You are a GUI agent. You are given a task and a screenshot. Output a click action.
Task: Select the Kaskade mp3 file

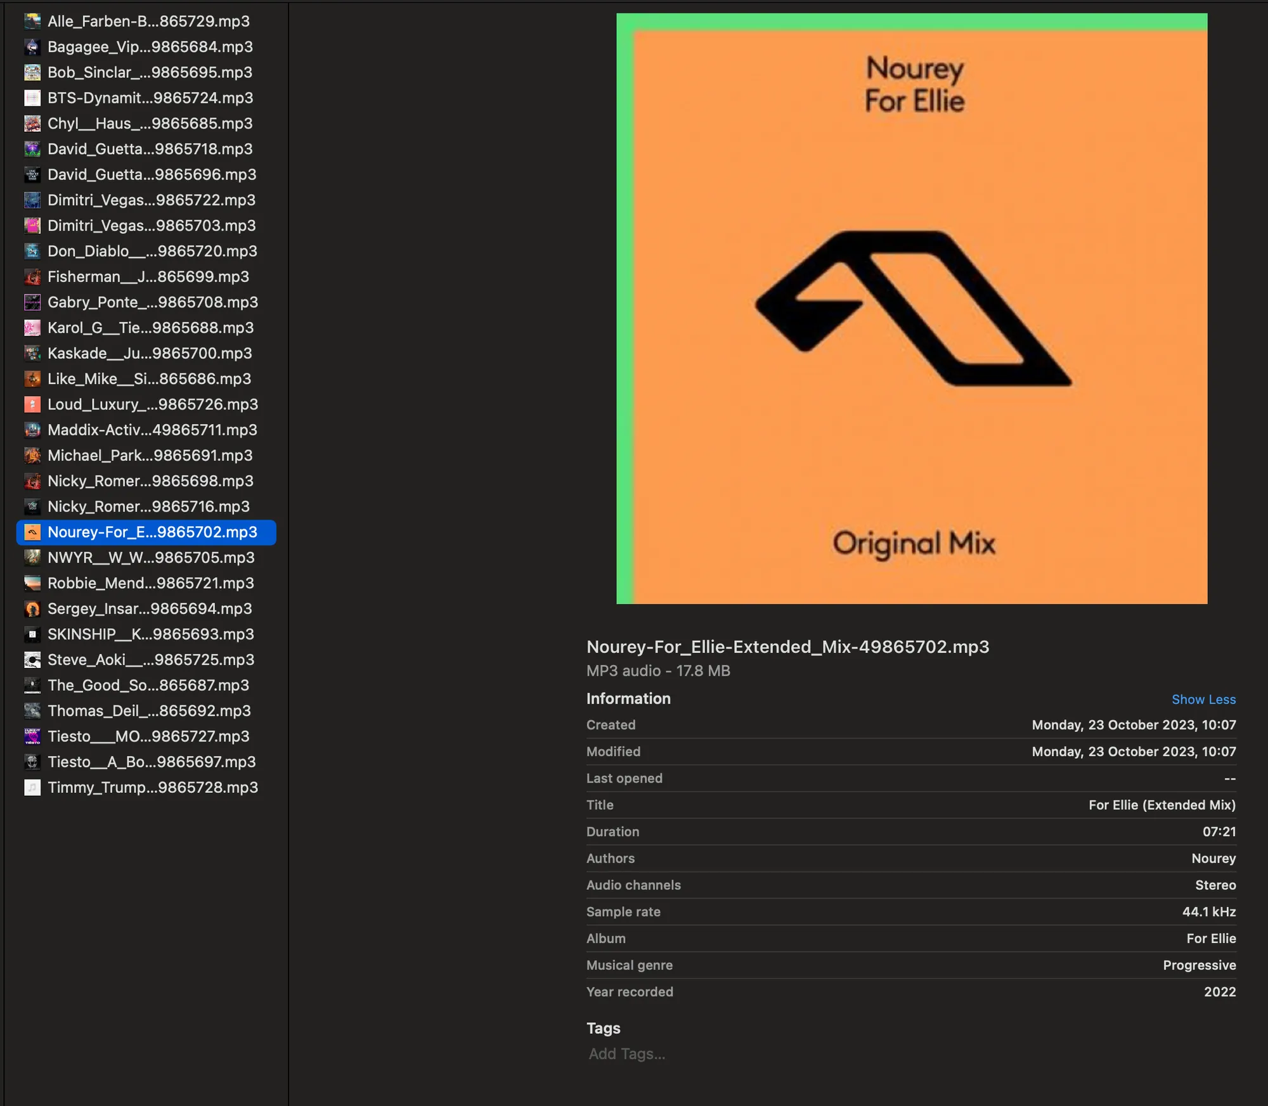click(x=149, y=353)
